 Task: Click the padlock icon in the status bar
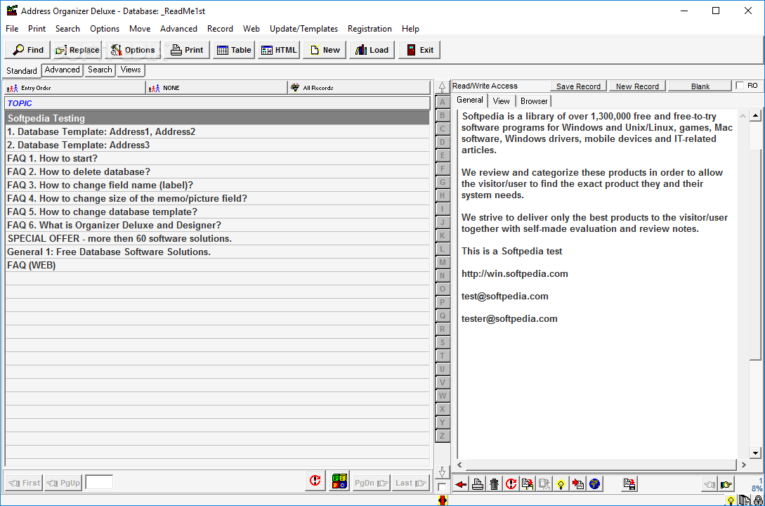point(758,500)
